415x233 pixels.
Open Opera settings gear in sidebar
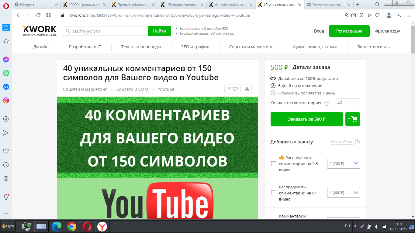[x=6, y=178]
